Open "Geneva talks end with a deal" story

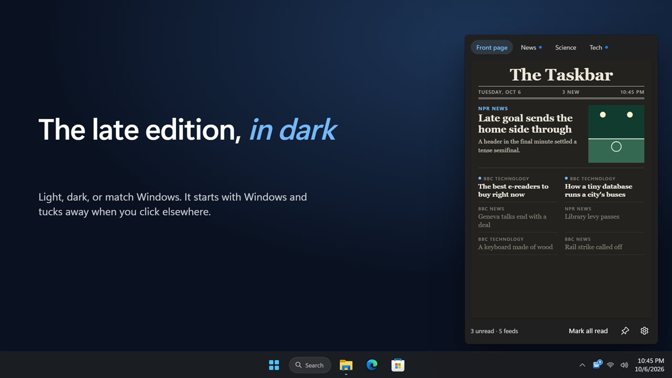[512, 220]
